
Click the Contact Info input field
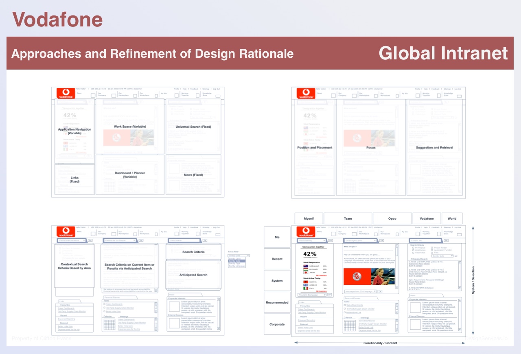[x=425, y=241]
